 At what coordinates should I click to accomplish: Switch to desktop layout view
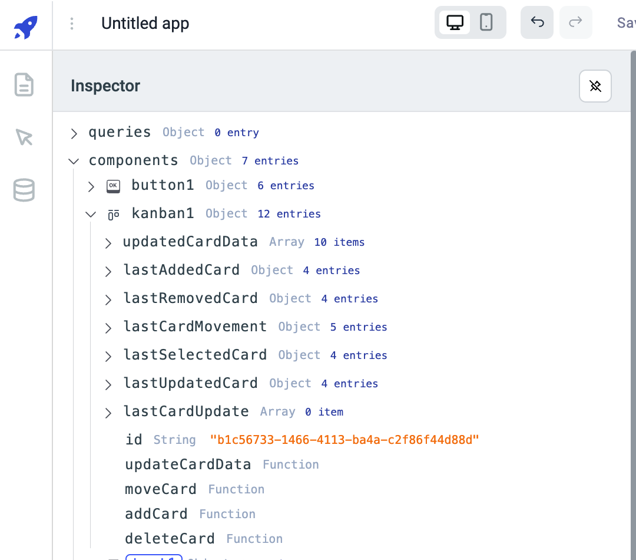(x=455, y=22)
